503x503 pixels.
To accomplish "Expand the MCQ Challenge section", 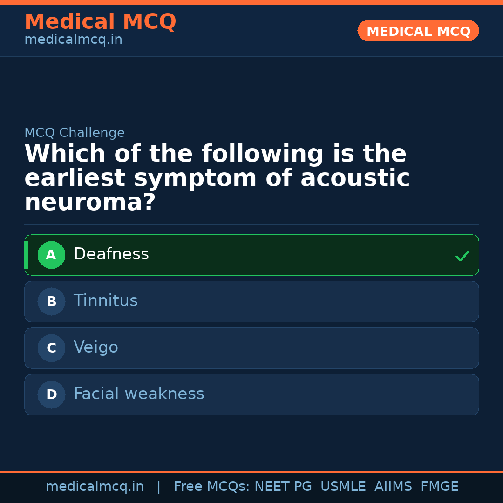I will tap(75, 132).
